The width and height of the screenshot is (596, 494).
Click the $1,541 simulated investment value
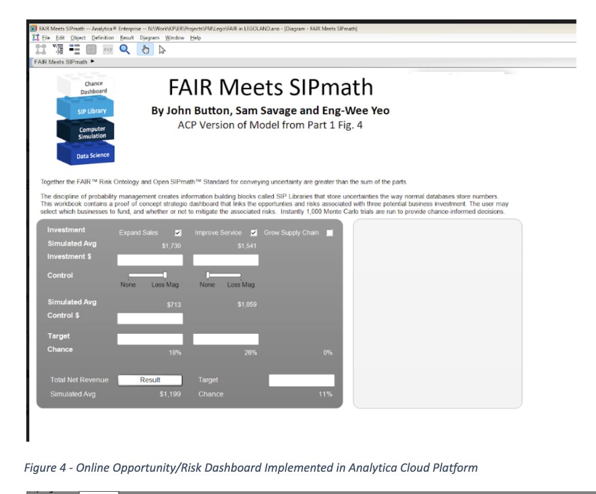[247, 246]
